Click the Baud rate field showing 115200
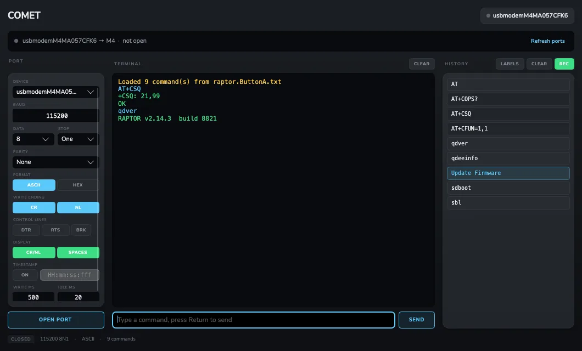 click(55, 116)
